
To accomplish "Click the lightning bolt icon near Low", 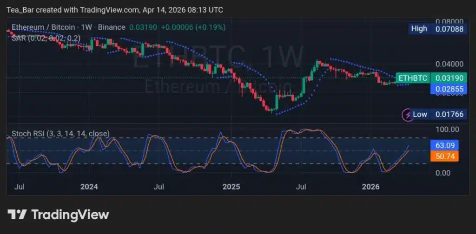I will (407, 115).
